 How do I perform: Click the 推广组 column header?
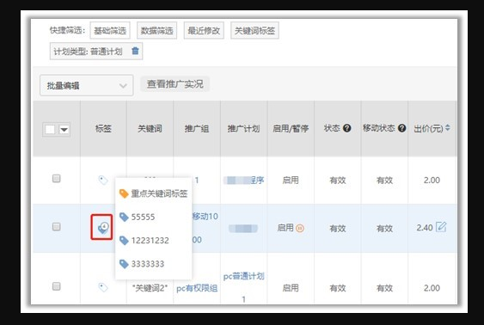point(197,128)
